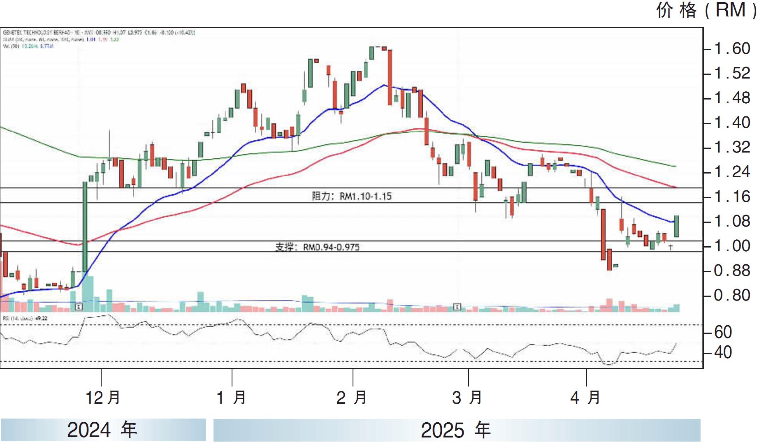
Task: Click the 1.16 price axis label
Action: [732, 197]
